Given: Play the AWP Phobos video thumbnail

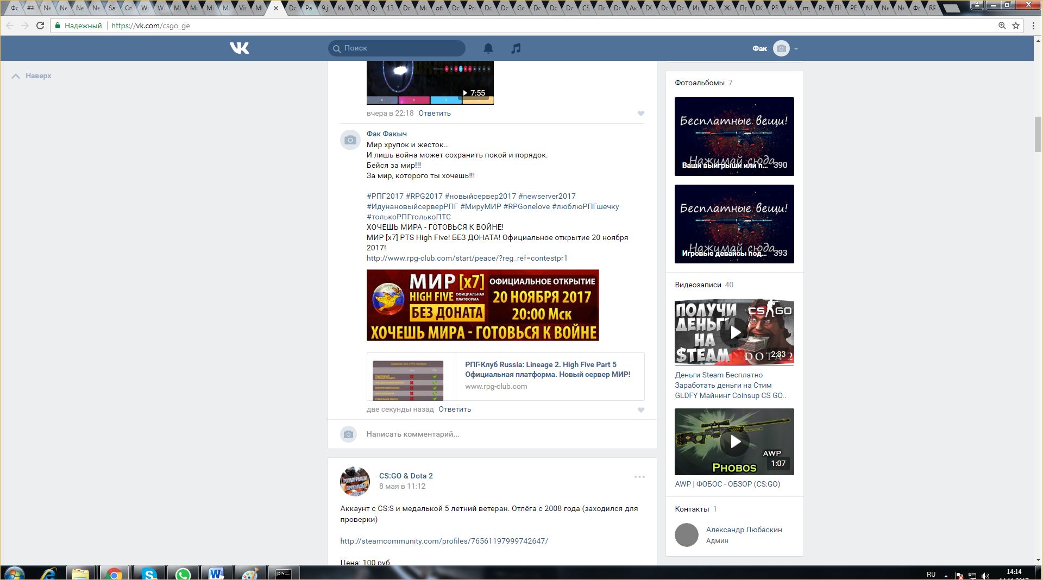Looking at the screenshot, I should click(734, 442).
